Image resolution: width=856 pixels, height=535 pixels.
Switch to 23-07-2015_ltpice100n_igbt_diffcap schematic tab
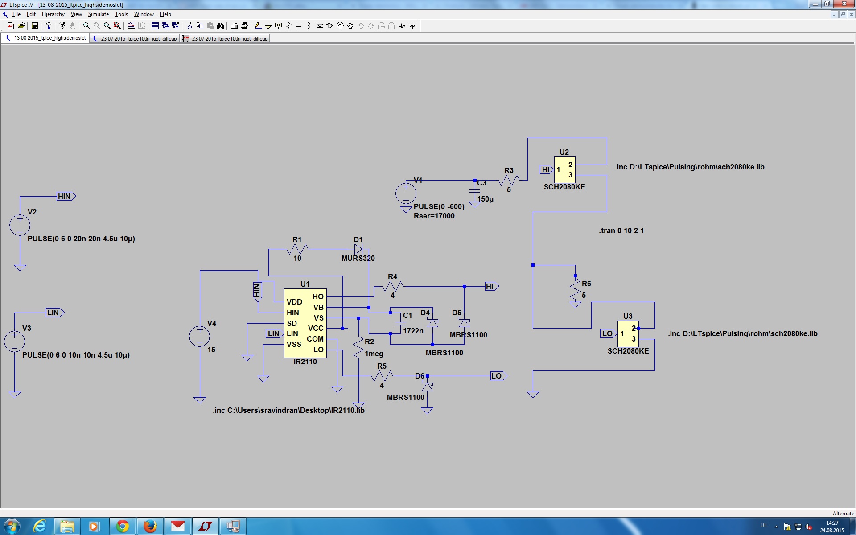tap(135, 39)
